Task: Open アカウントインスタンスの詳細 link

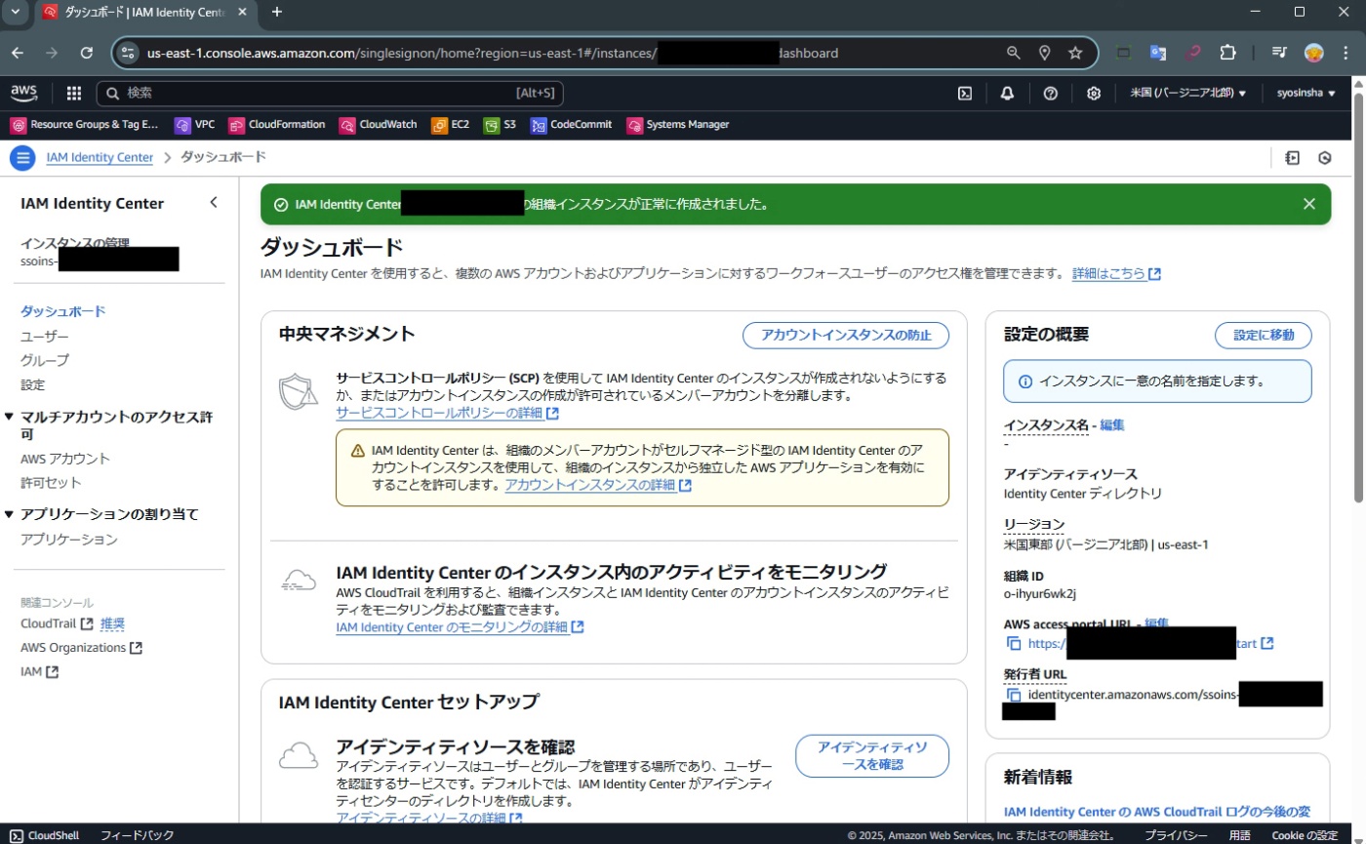Action: 598,485
